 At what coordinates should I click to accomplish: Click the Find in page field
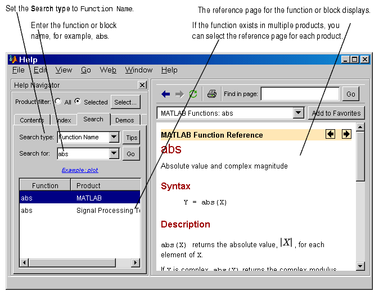300,94
